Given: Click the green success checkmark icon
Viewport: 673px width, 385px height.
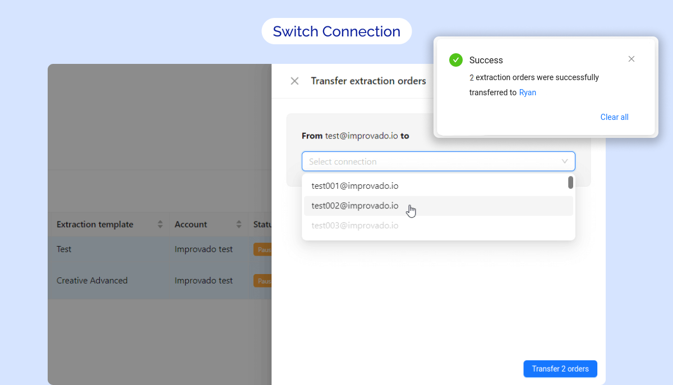Looking at the screenshot, I should (x=456, y=60).
